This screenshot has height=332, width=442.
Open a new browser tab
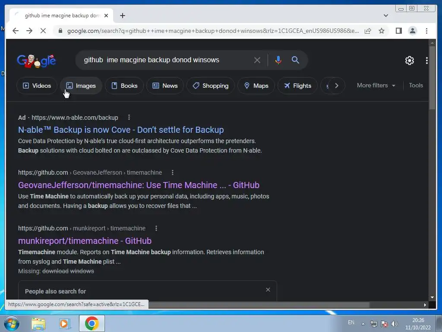pyautogui.click(x=122, y=16)
